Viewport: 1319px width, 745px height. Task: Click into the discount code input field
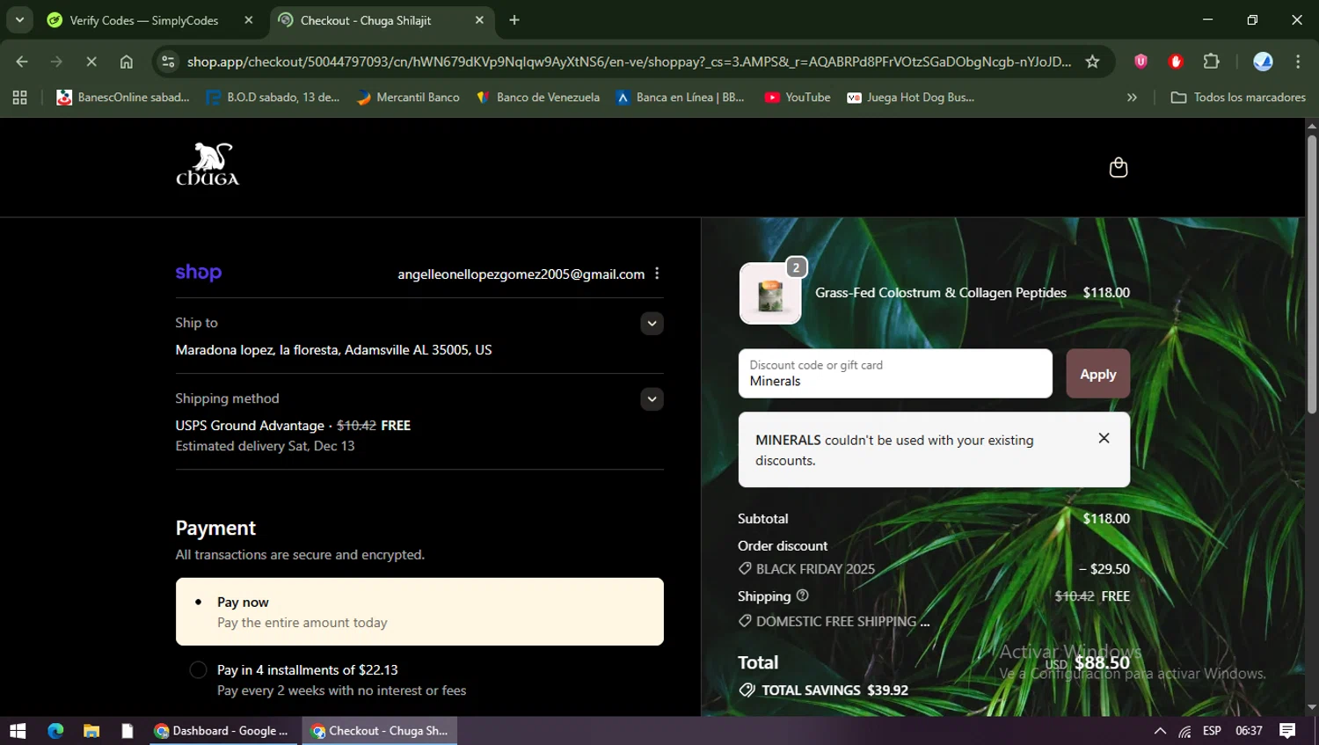click(x=895, y=374)
